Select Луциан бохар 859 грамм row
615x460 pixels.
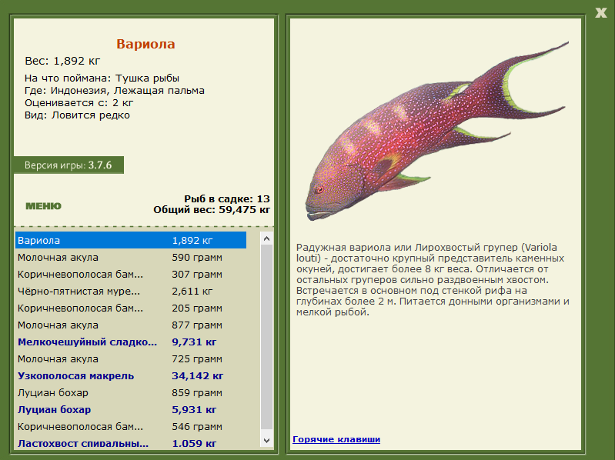(131, 392)
